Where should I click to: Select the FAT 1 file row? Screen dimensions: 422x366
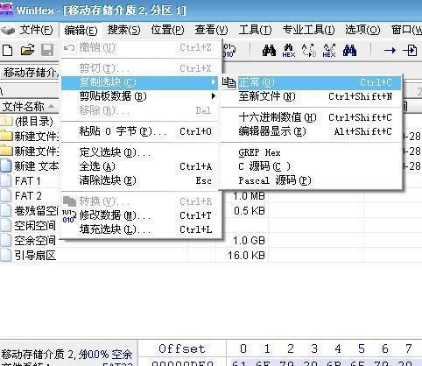click(x=29, y=180)
